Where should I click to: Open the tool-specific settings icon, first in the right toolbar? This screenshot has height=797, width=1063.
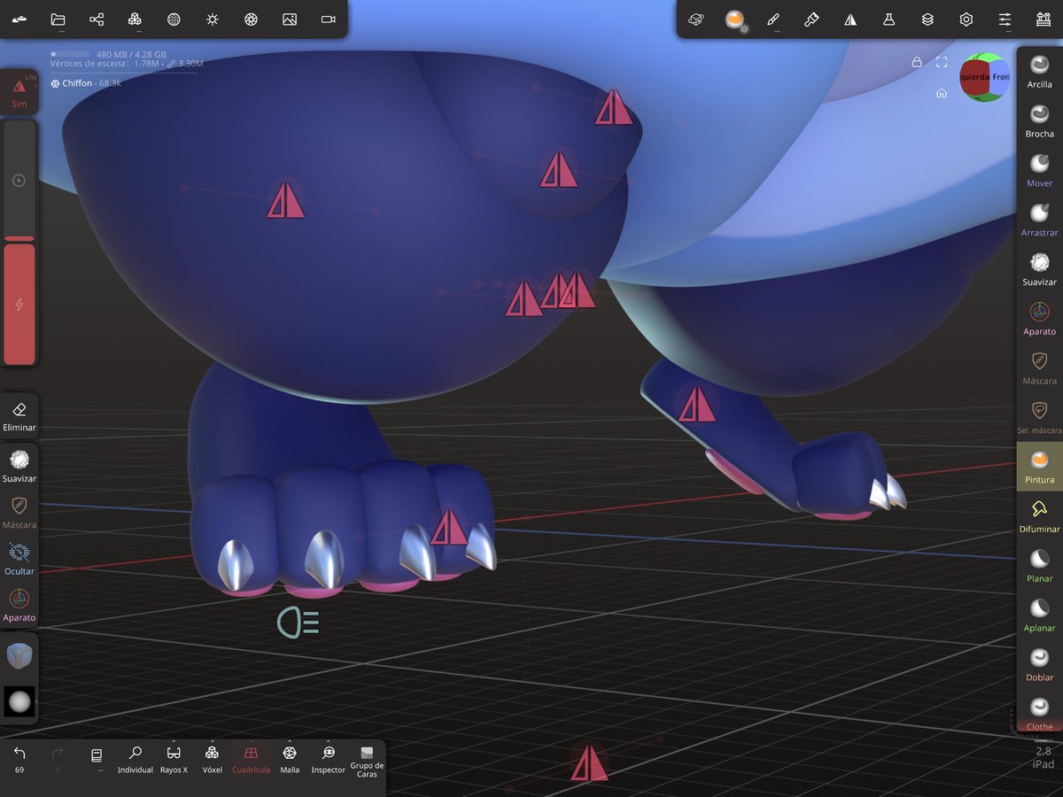[x=696, y=19]
